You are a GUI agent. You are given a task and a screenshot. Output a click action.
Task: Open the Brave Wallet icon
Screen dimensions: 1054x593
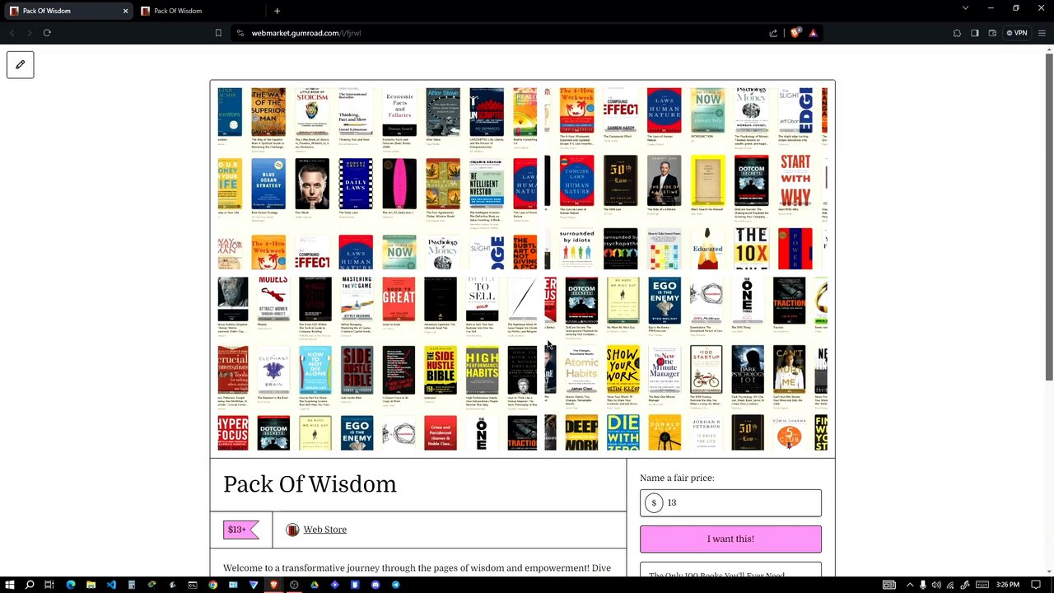click(x=992, y=33)
